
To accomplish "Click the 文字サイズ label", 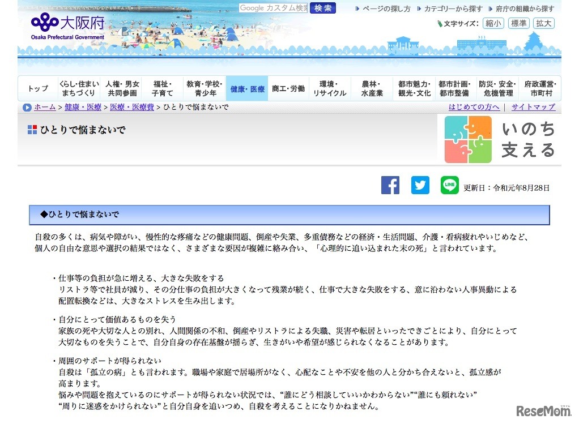I will 461,24.
